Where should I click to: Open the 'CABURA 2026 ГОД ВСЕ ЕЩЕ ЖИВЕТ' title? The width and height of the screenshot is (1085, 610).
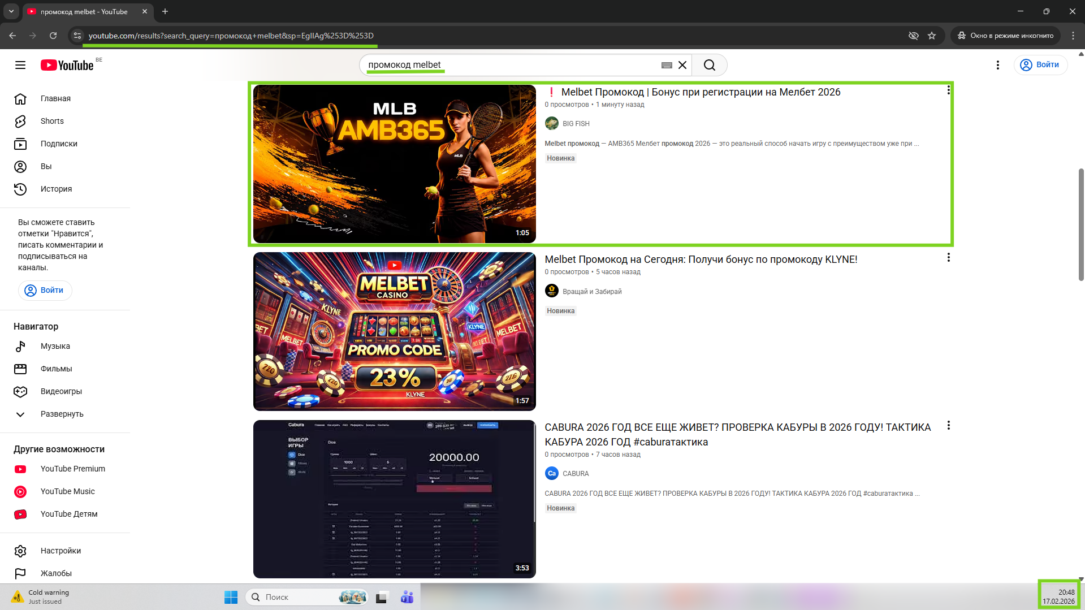coord(738,434)
